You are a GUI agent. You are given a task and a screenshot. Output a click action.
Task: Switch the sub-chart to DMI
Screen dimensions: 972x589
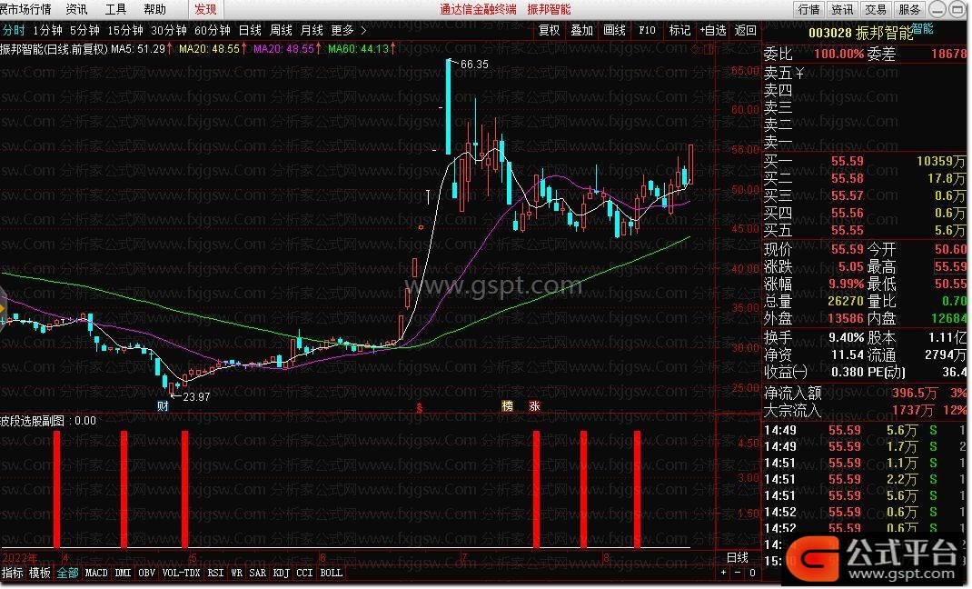pyautogui.click(x=124, y=574)
